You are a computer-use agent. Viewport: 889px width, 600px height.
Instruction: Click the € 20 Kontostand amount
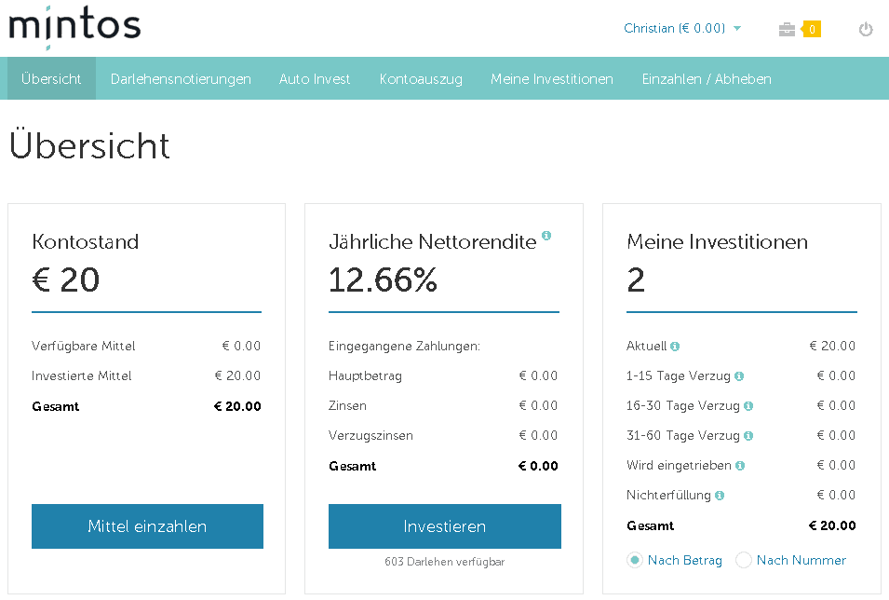(x=66, y=280)
